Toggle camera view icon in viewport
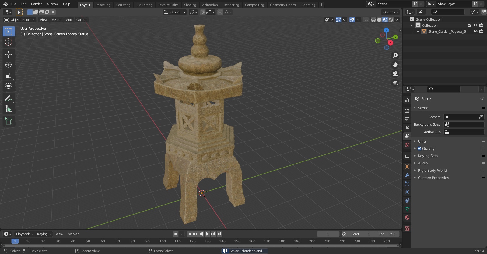This screenshot has height=254, width=487. [x=395, y=74]
